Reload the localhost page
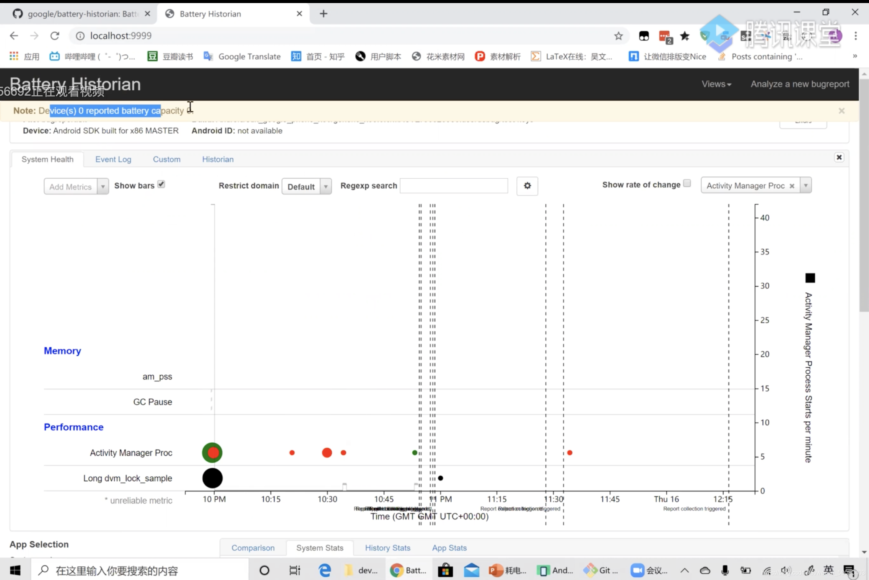 coord(55,36)
